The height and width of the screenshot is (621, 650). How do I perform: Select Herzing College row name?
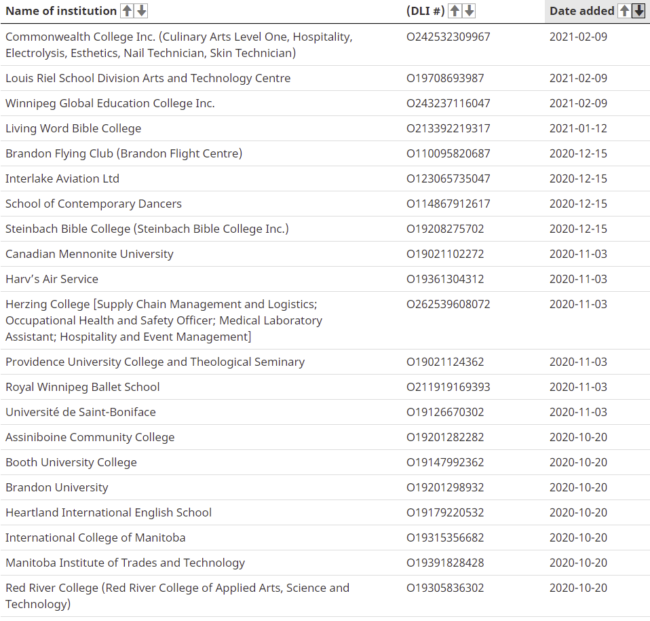pyautogui.click(x=164, y=320)
